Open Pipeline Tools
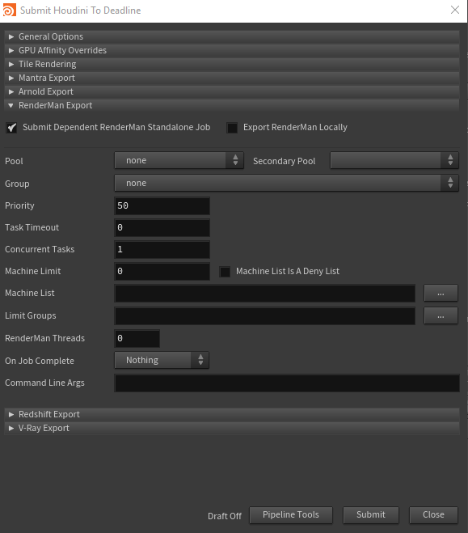 click(x=291, y=515)
